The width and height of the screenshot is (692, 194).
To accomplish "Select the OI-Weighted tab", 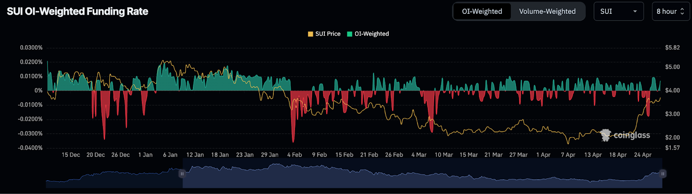I will (482, 12).
